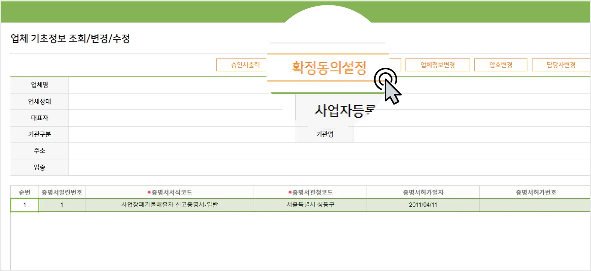The image size is (591, 271).
Task: Click the 암호변경 button
Action: [501, 65]
